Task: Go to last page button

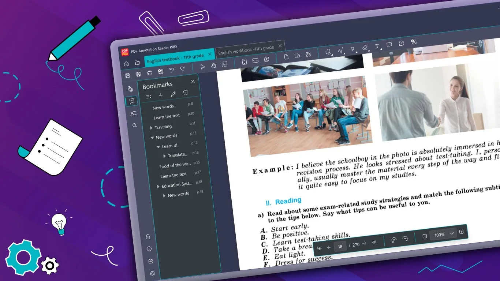Action: [374, 242]
